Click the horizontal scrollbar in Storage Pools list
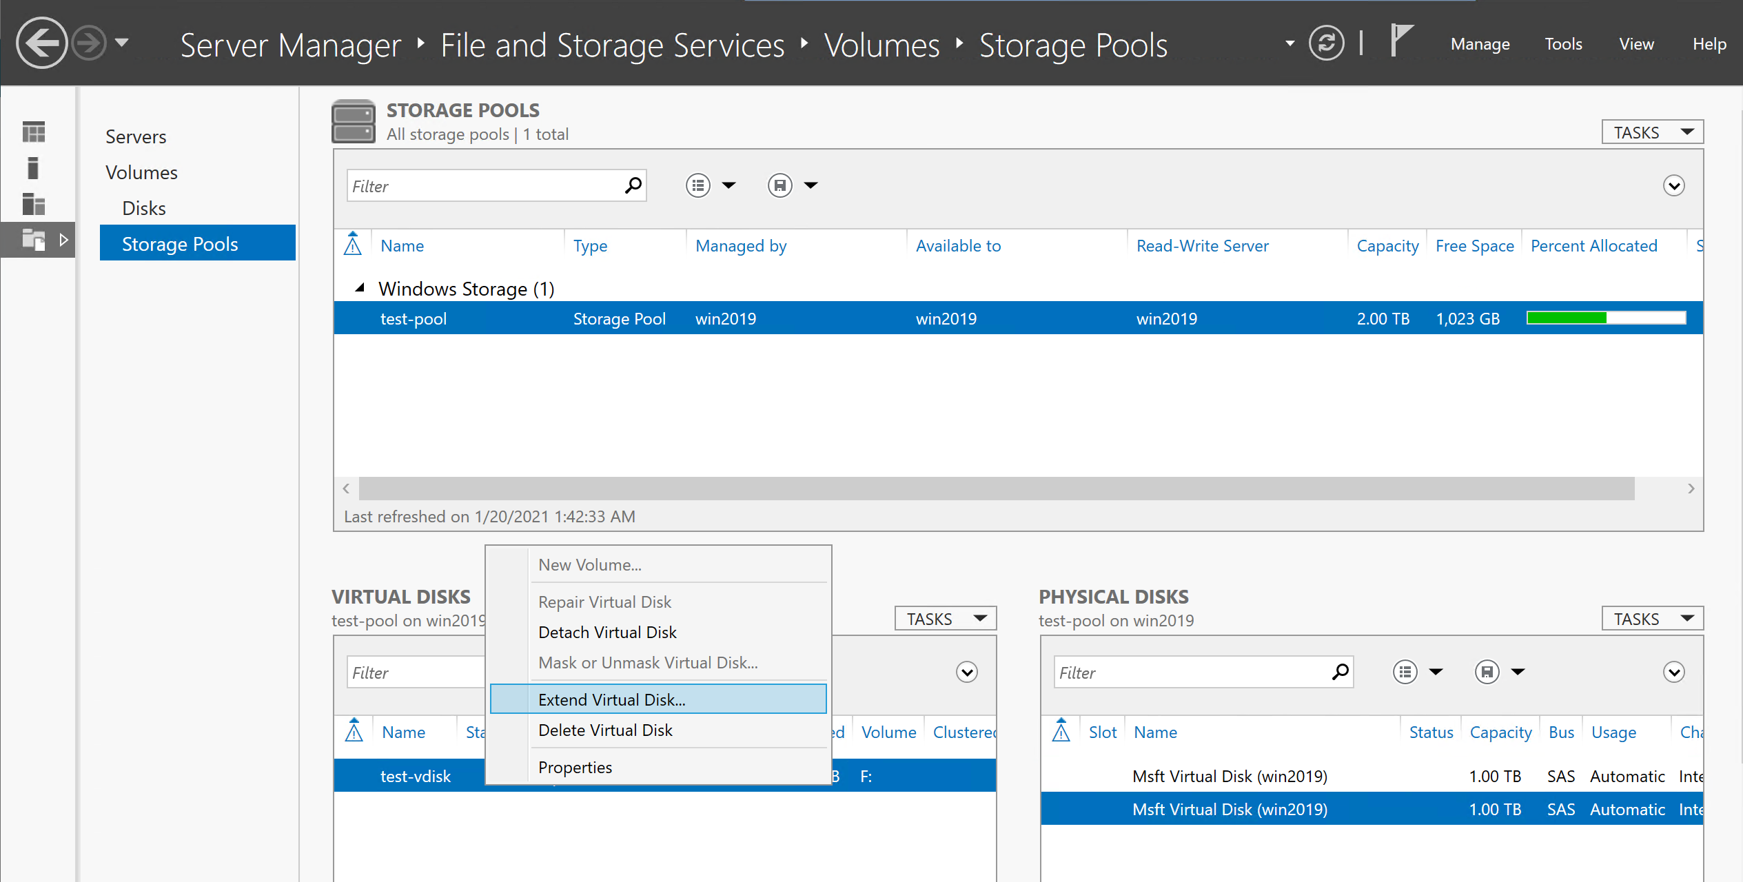Image resolution: width=1743 pixels, height=882 pixels. tap(996, 489)
